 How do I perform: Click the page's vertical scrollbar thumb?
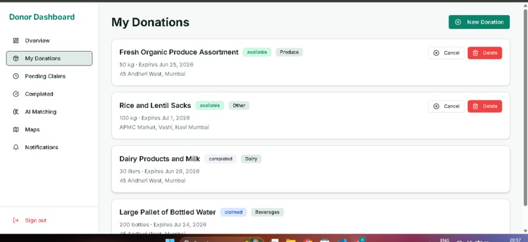525,107
